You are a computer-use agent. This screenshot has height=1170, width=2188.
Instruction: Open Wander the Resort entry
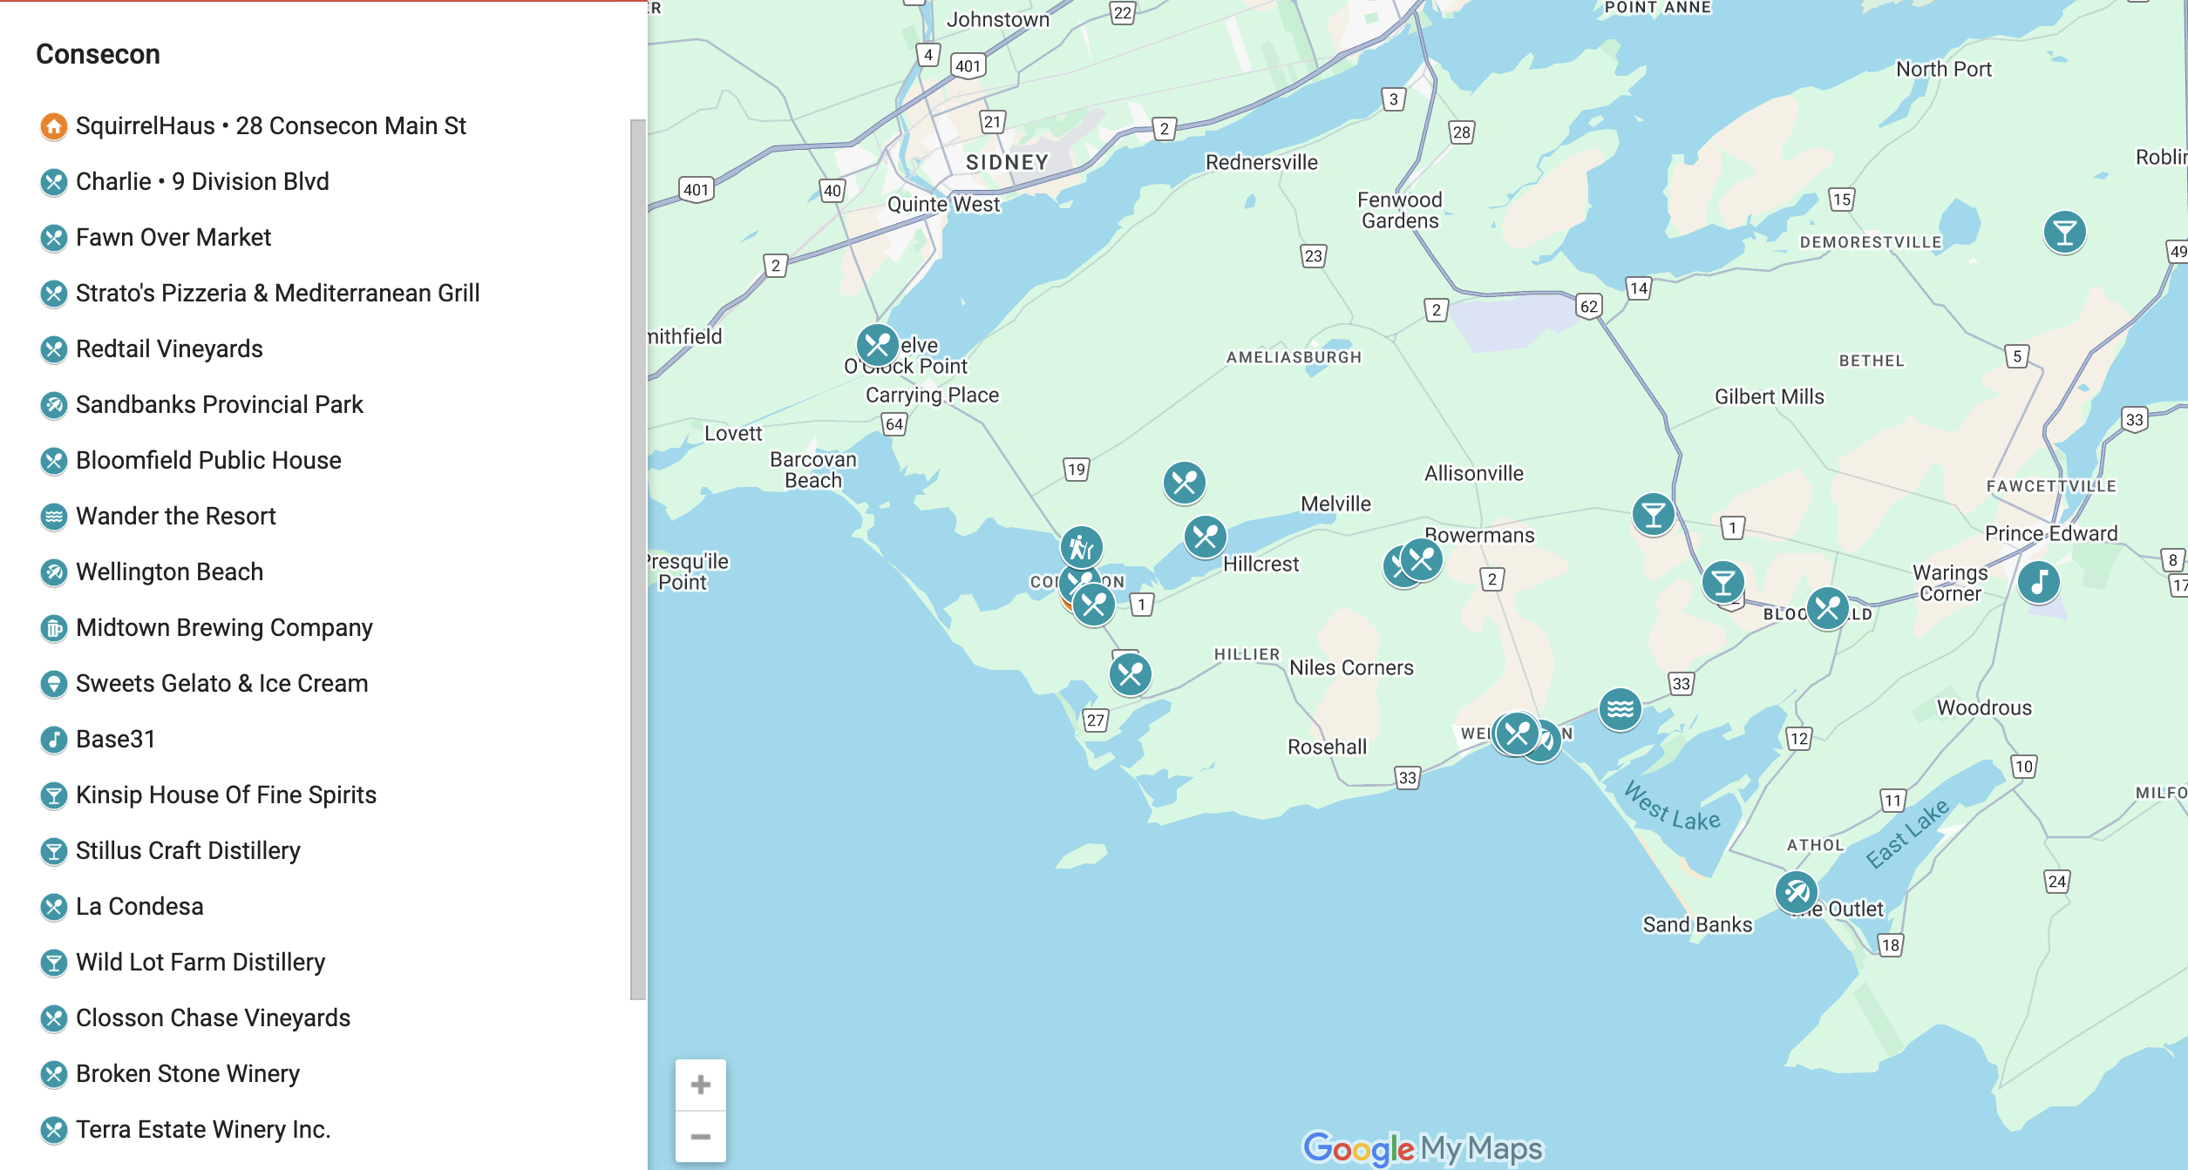[176, 517]
